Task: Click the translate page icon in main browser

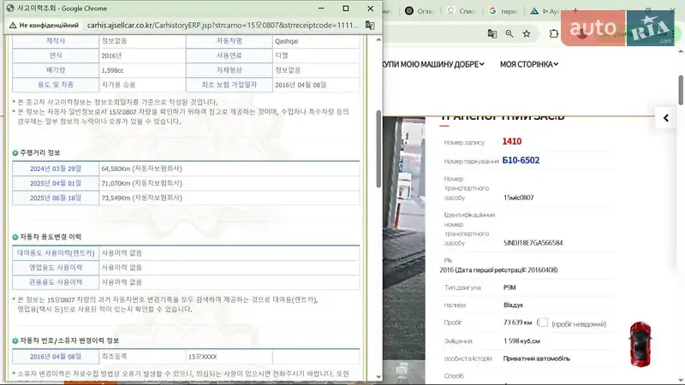Action: click(x=492, y=34)
